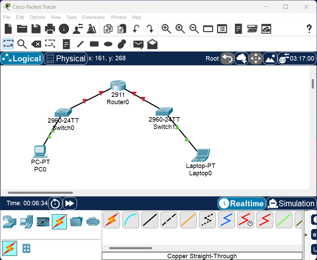317x260 pixels.
Task: Select the Add Simple PDU envelope tool
Action: [138, 44]
